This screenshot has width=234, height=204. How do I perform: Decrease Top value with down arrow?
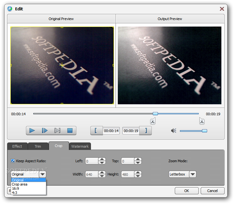(138, 163)
